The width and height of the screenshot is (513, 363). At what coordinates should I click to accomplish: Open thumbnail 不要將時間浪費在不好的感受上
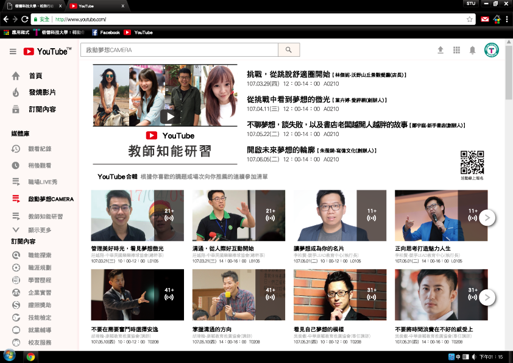(x=441, y=295)
